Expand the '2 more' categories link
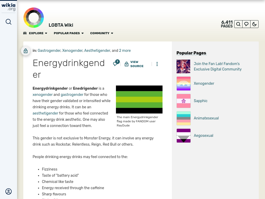 pyautogui.click(x=125, y=51)
